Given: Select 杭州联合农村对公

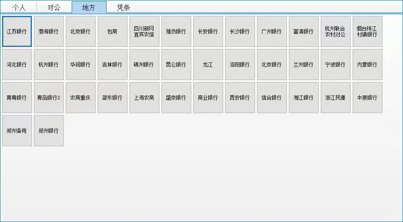Looking at the screenshot, I should click(x=335, y=31).
